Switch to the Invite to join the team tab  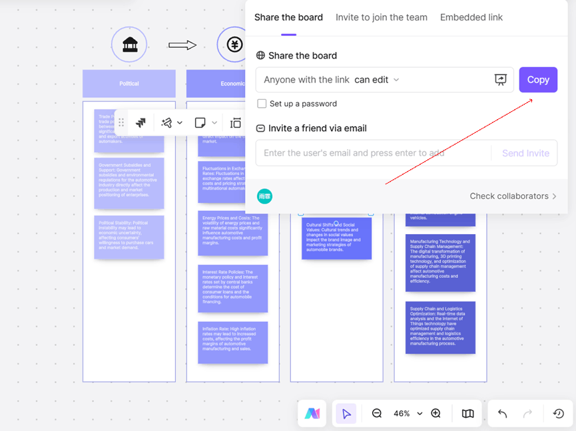click(x=381, y=17)
